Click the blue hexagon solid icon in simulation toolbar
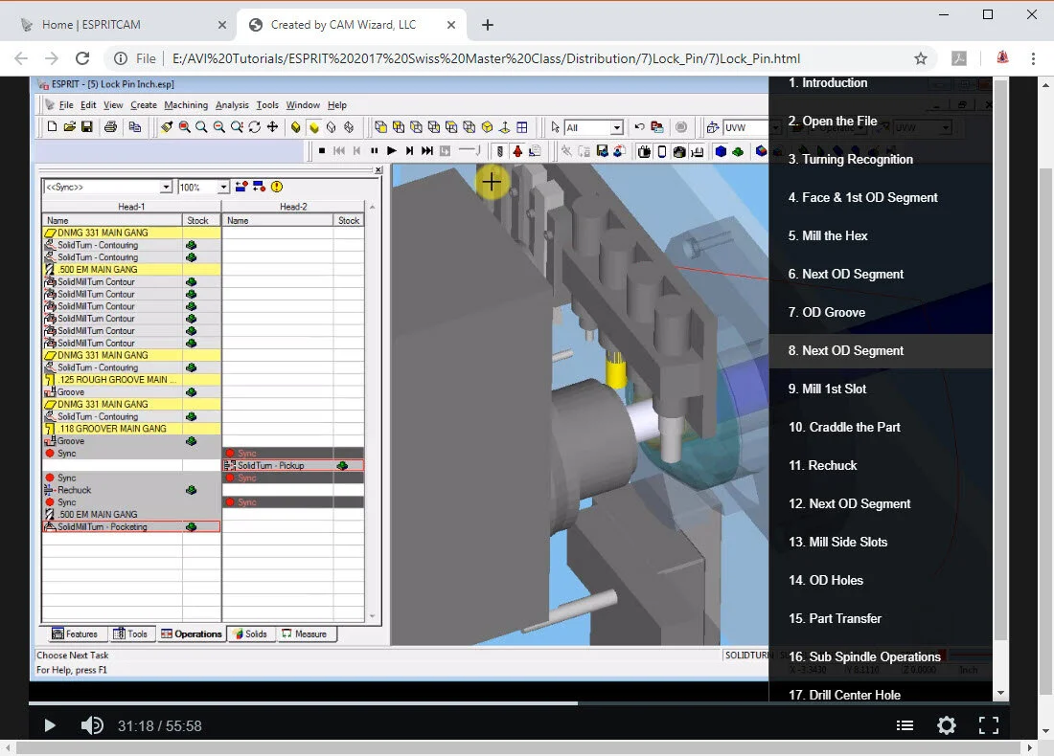The image size is (1054, 756). point(721,151)
